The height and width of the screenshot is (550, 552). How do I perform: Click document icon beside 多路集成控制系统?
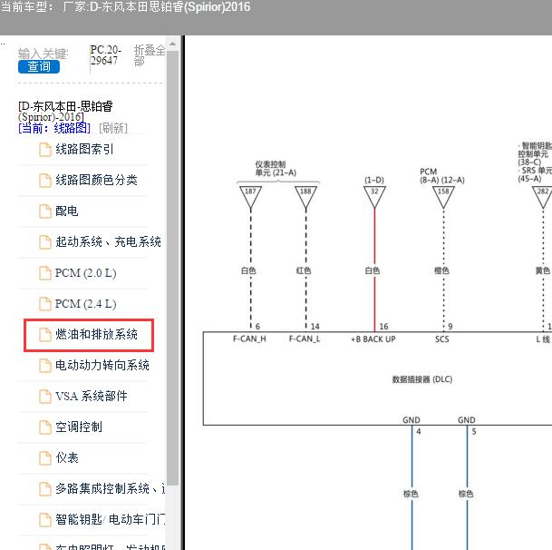click(45, 488)
